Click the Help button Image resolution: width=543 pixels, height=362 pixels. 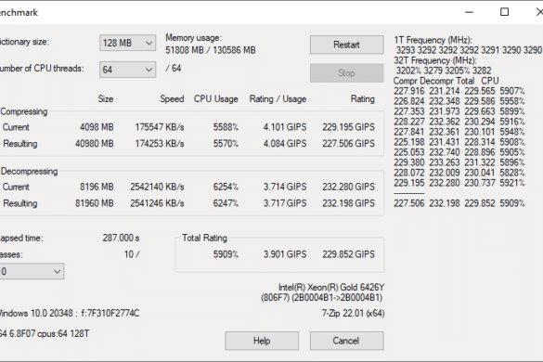(262, 341)
